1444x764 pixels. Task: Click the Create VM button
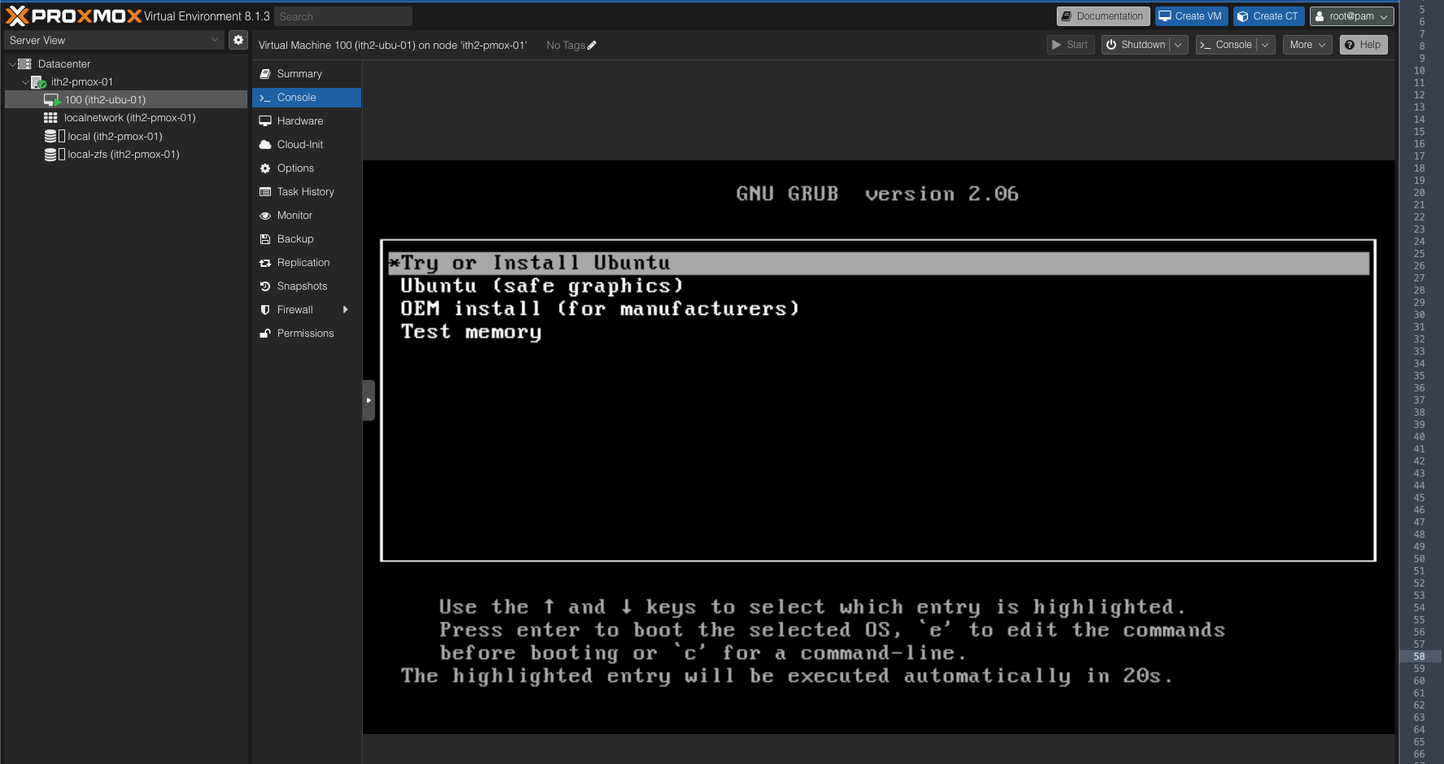[x=1190, y=15]
